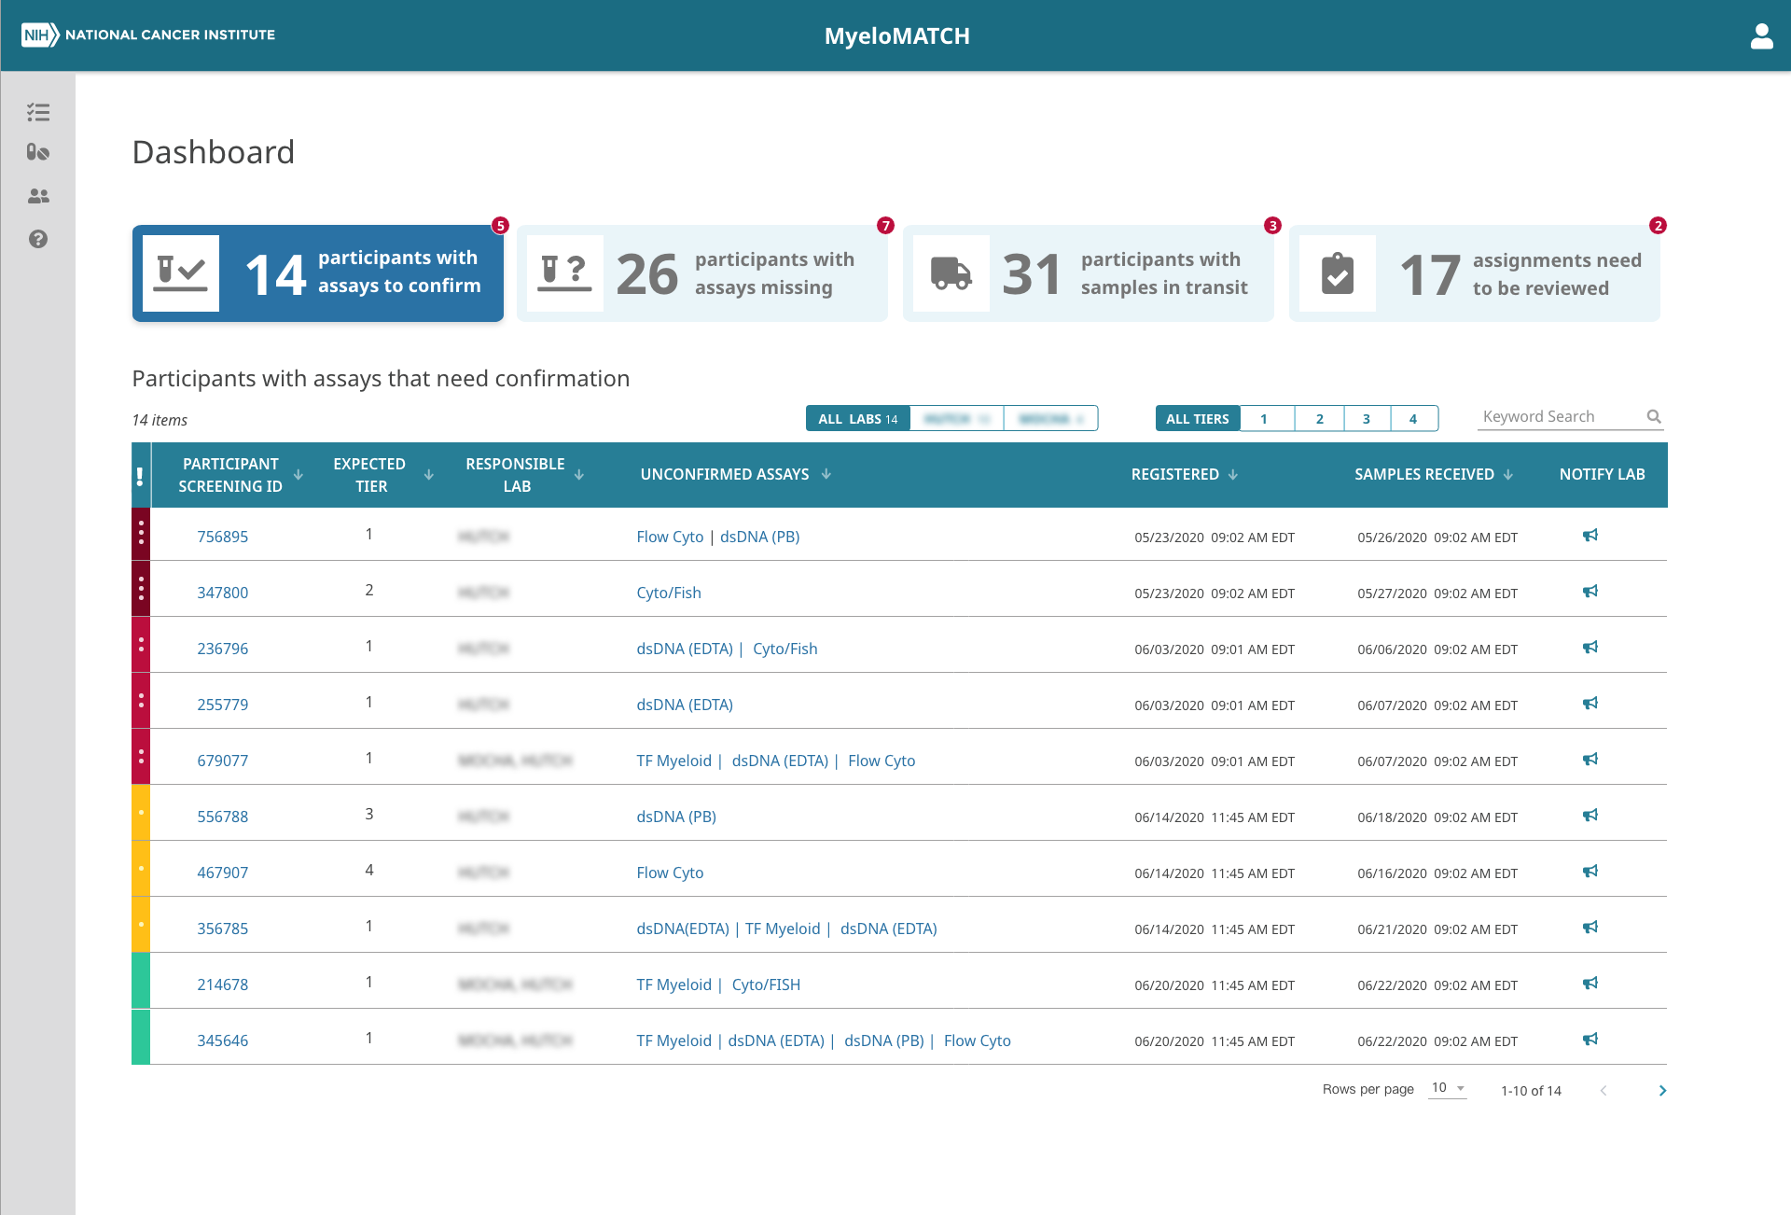Image resolution: width=1791 pixels, height=1215 pixels.
Task: Open participants with samples in transit card
Action: pos(1089,273)
